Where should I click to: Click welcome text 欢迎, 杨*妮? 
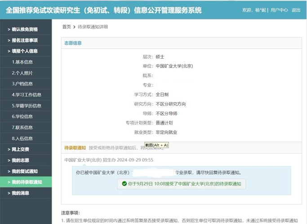(x=254, y=10)
